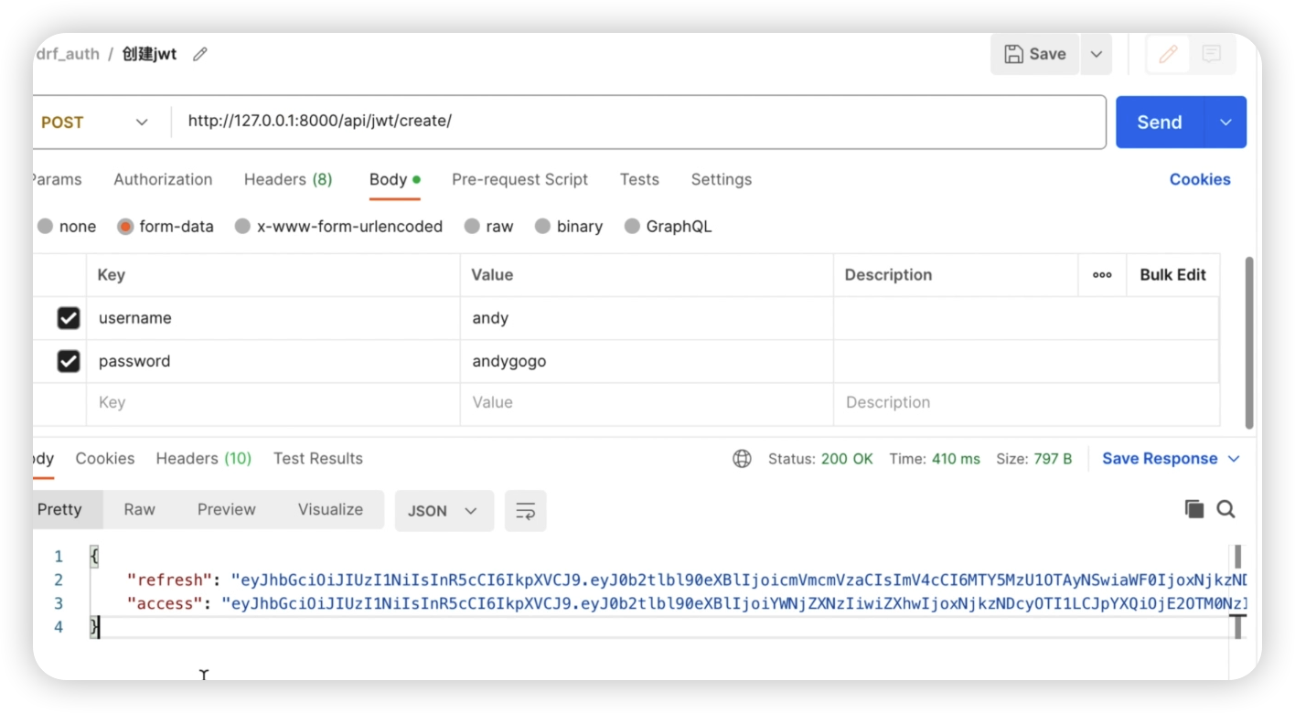Search the response with magnifier icon

[x=1226, y=509]
